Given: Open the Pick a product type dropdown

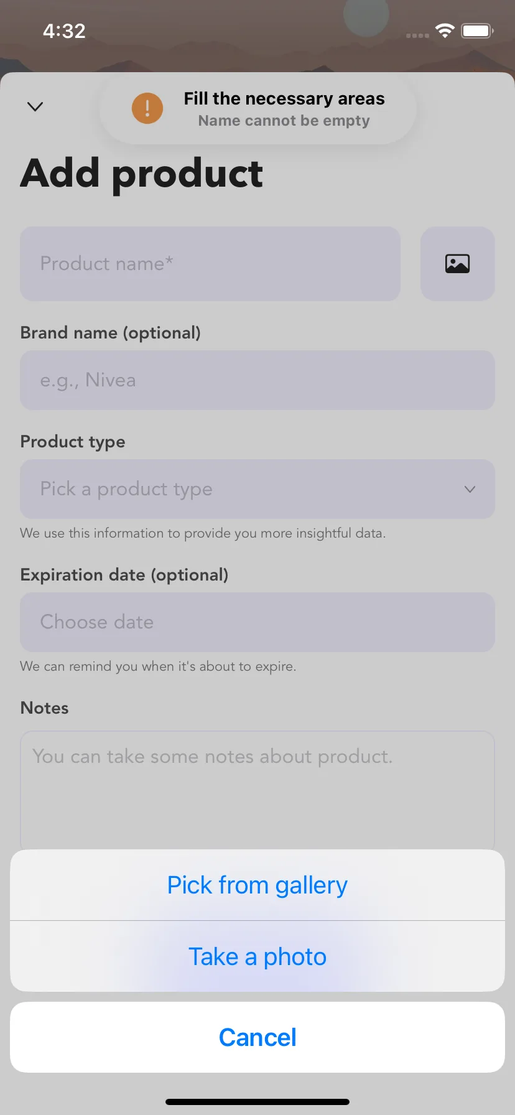Looking at the screenshot, I should (x=257, y=489).
